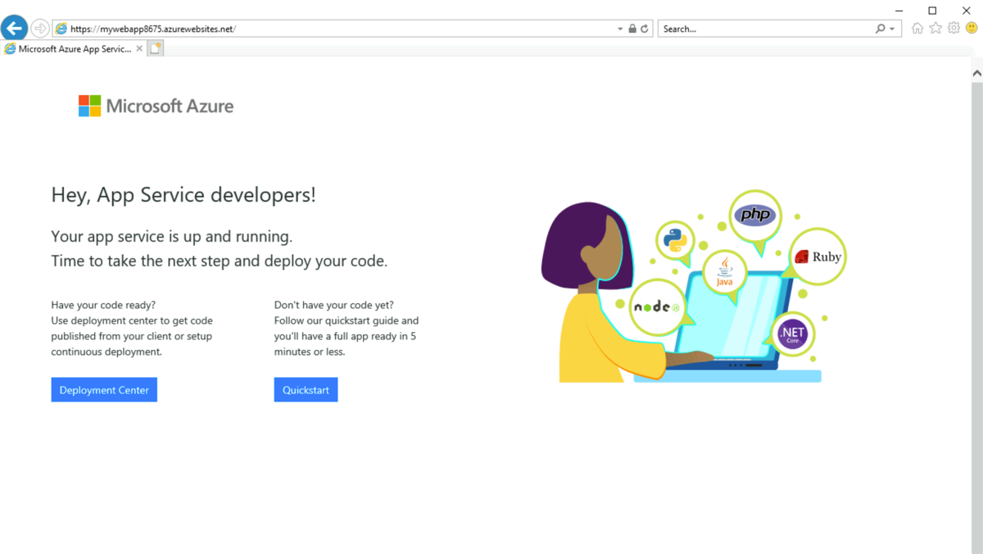Click the lock security icon in address bar

[x=632, y=27]
